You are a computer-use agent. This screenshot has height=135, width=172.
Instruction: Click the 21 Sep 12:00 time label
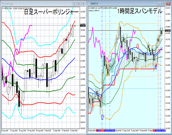[x=126, y=131]
